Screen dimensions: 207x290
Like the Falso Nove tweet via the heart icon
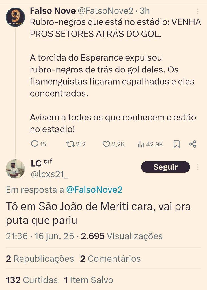point(106,144)
